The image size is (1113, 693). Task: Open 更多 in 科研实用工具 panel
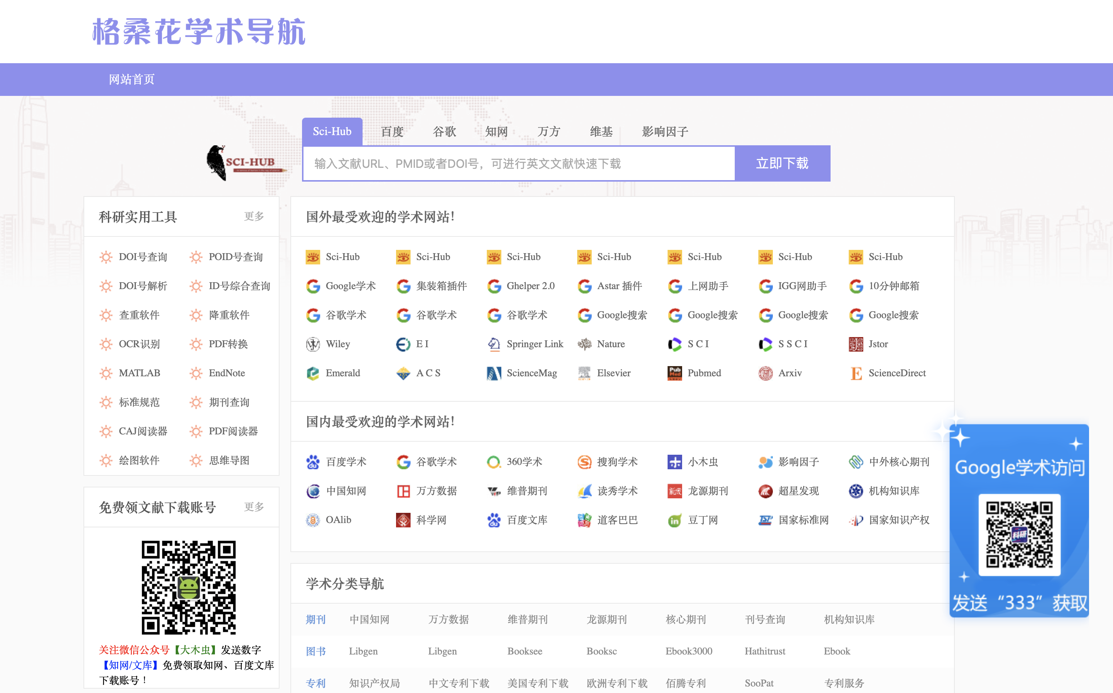pos(254,216)
